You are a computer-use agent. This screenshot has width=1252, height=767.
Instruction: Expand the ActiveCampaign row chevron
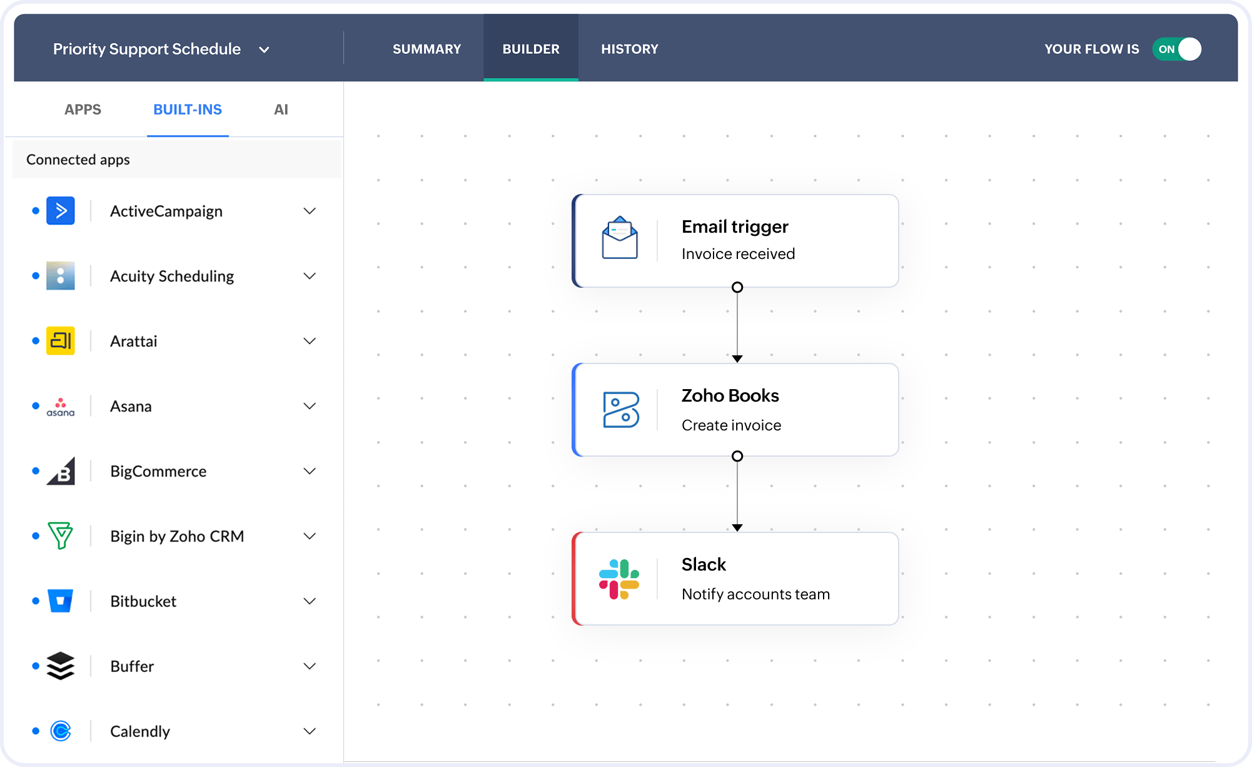310,211
